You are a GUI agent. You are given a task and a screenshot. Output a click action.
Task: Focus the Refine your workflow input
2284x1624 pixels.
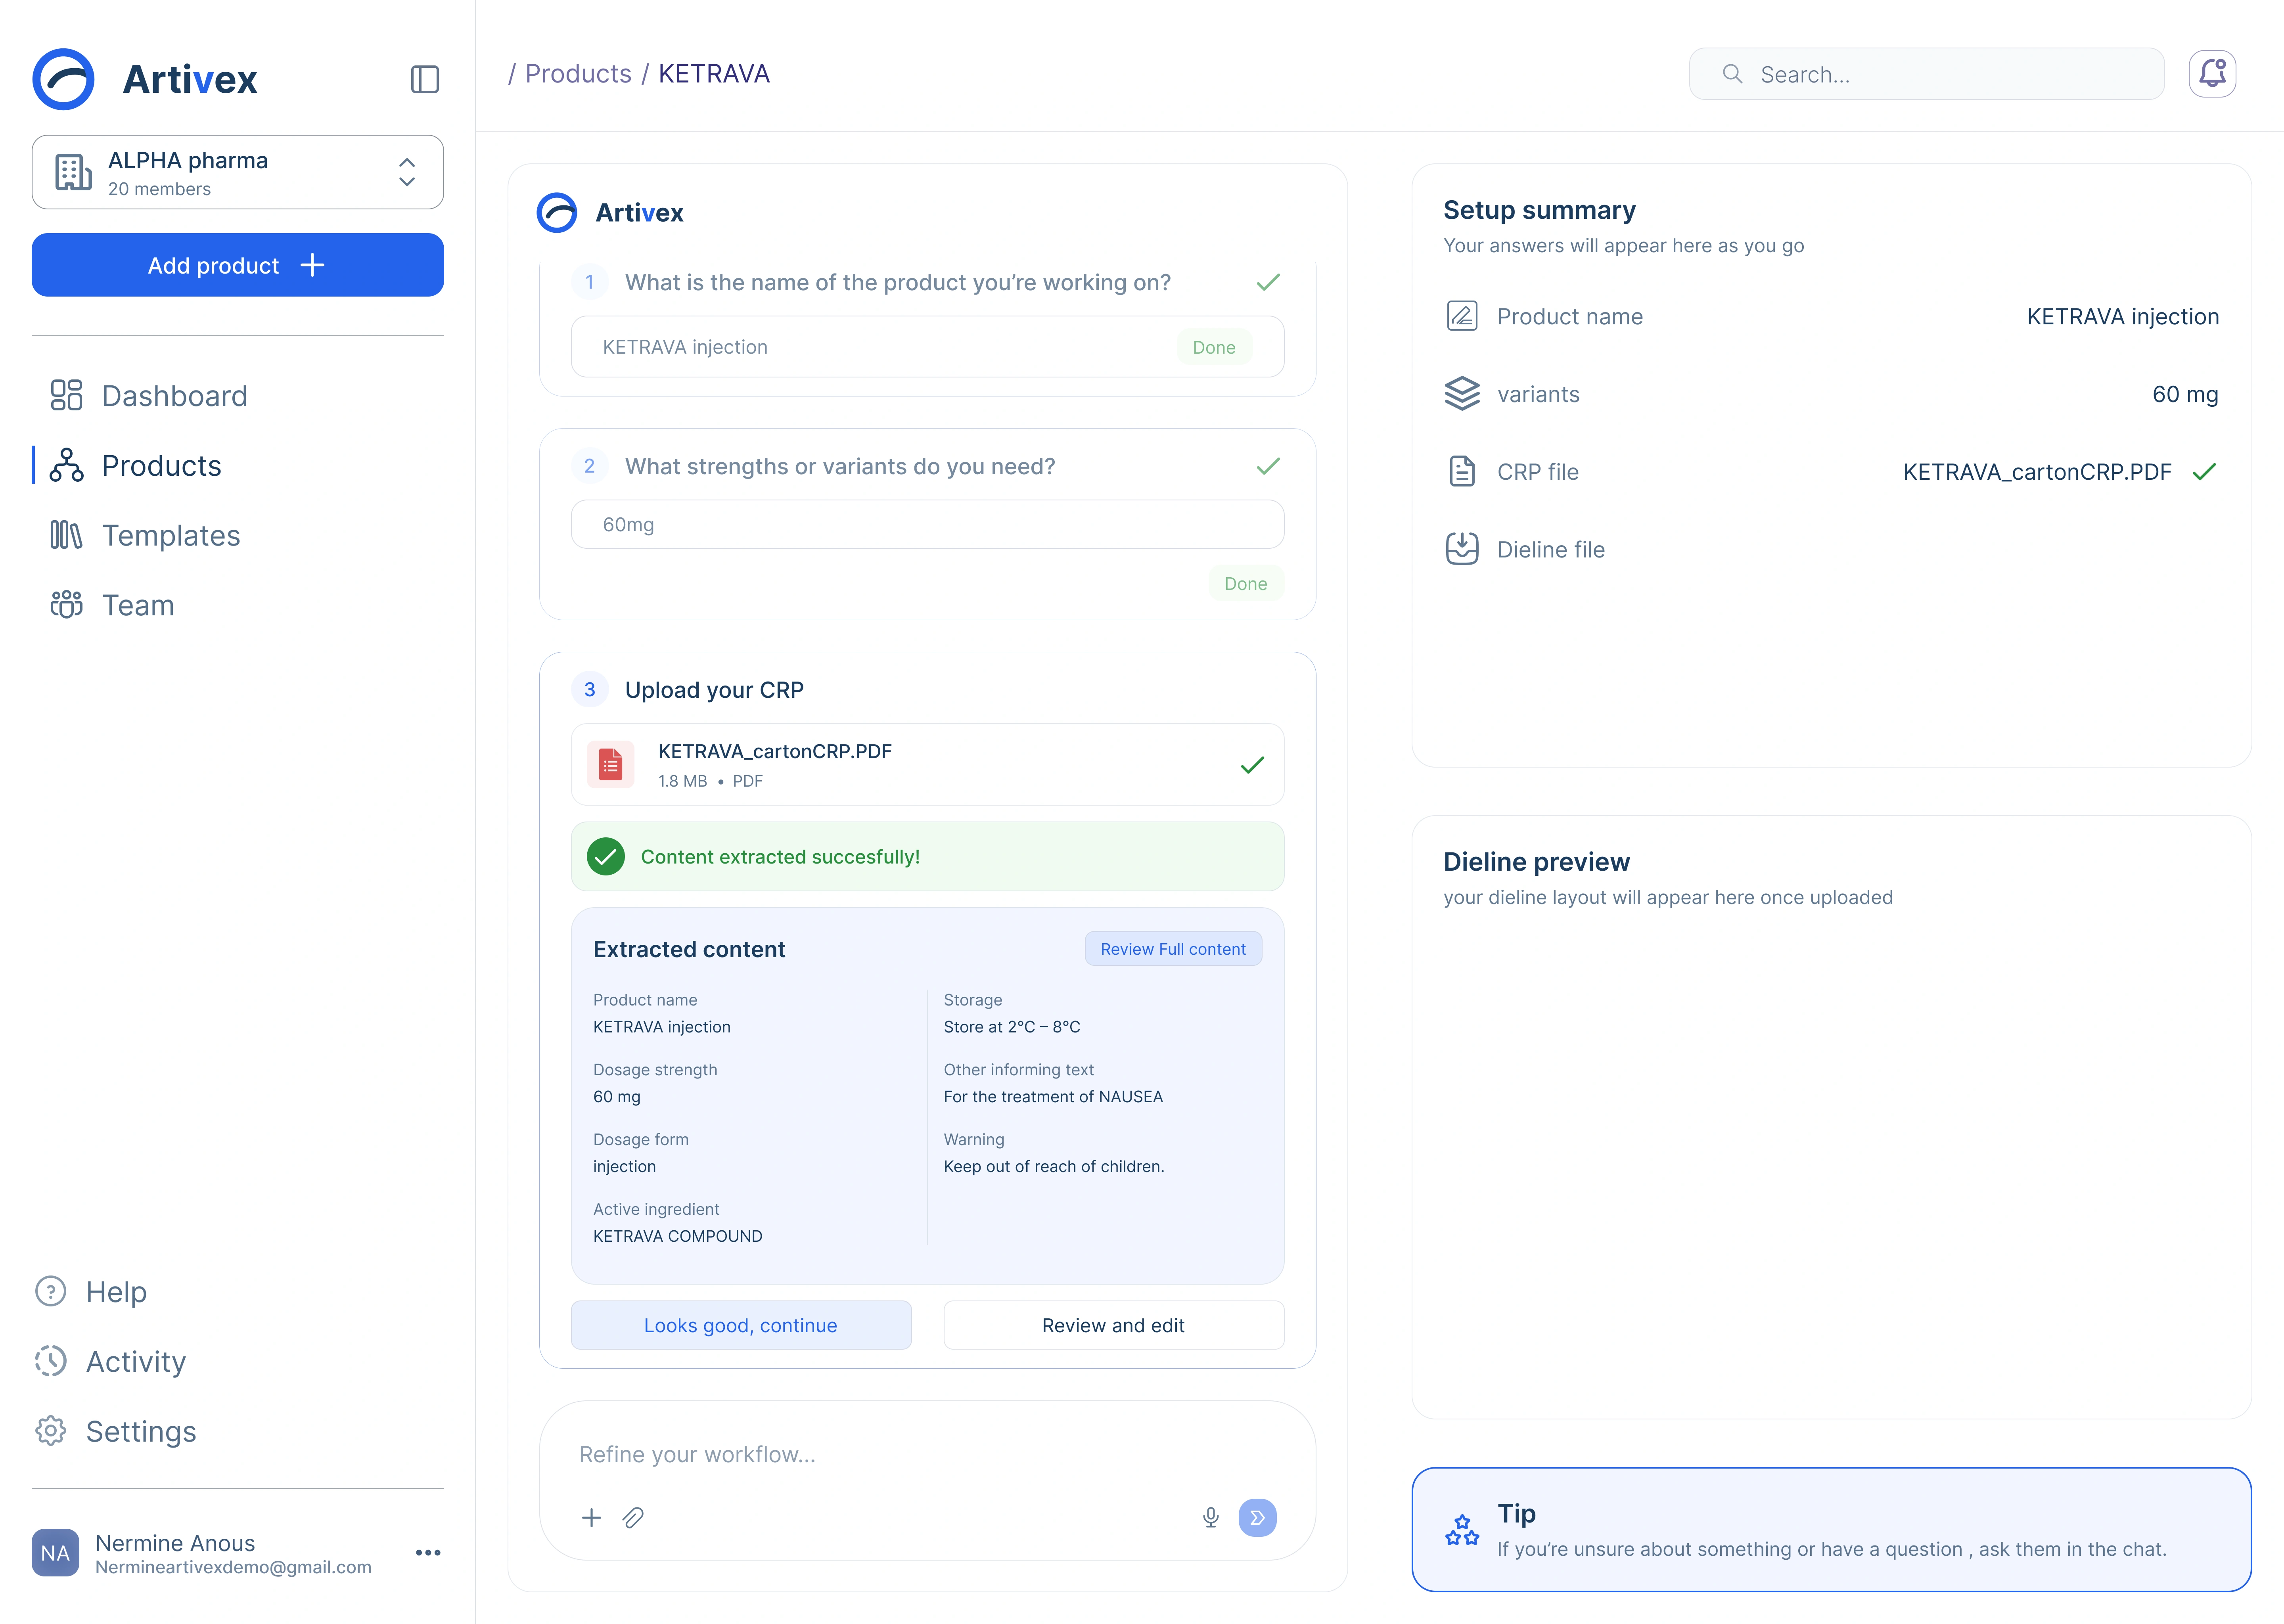927,1454
